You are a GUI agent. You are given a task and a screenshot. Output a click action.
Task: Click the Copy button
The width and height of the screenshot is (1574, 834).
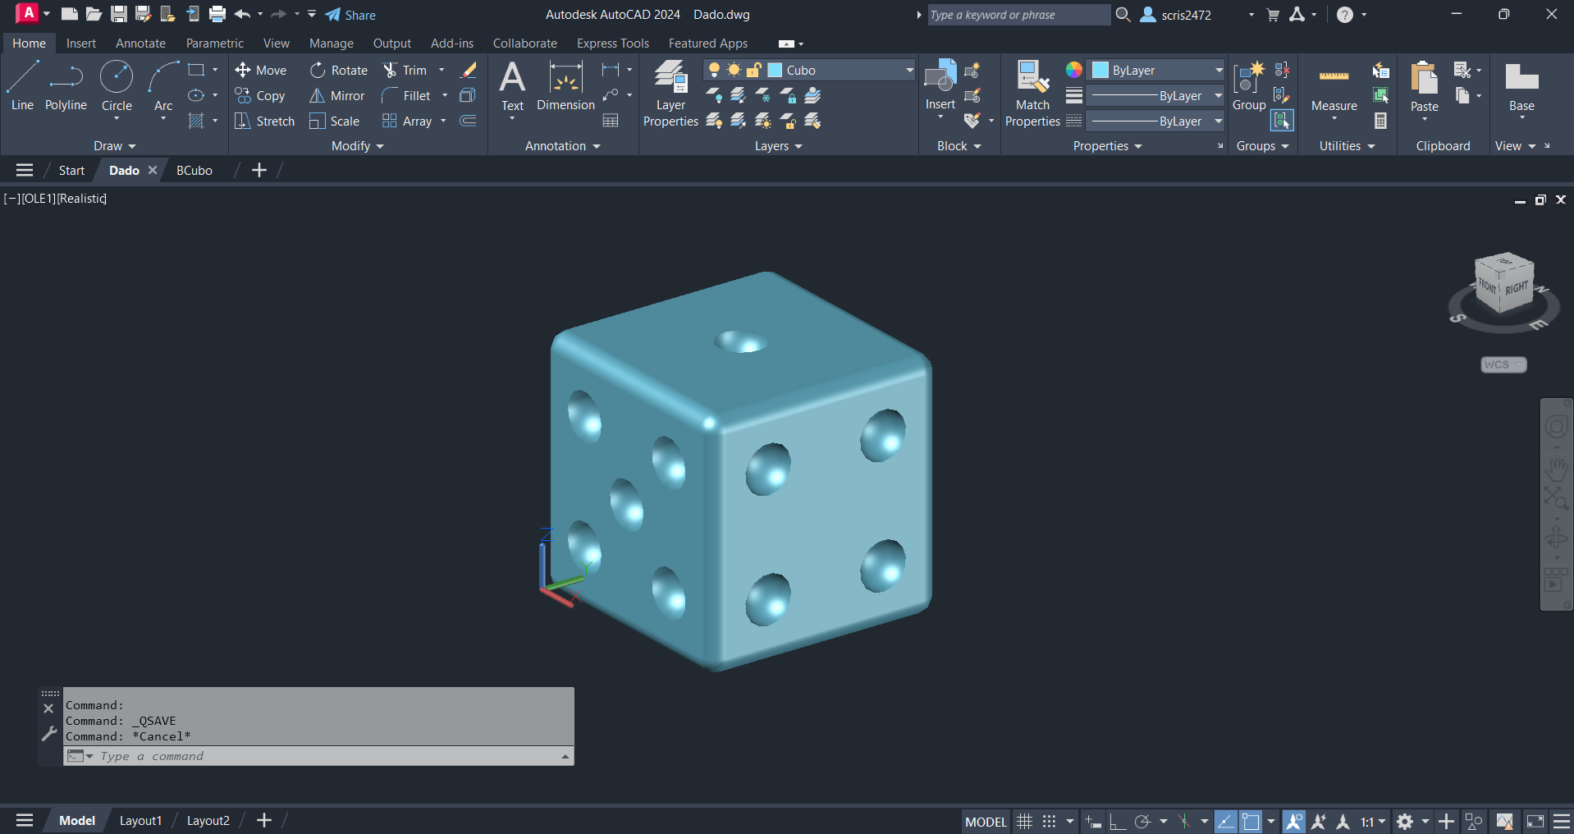260,96
